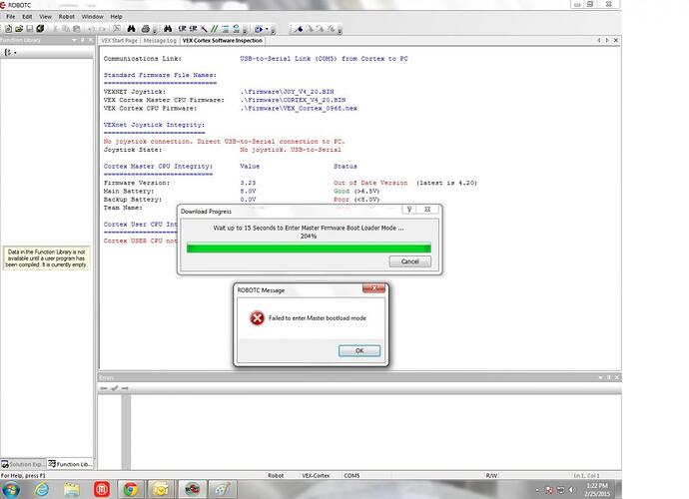Open the View menu
Image resolution: width=689 pixels, height=499 pixels.
point(45,17)
